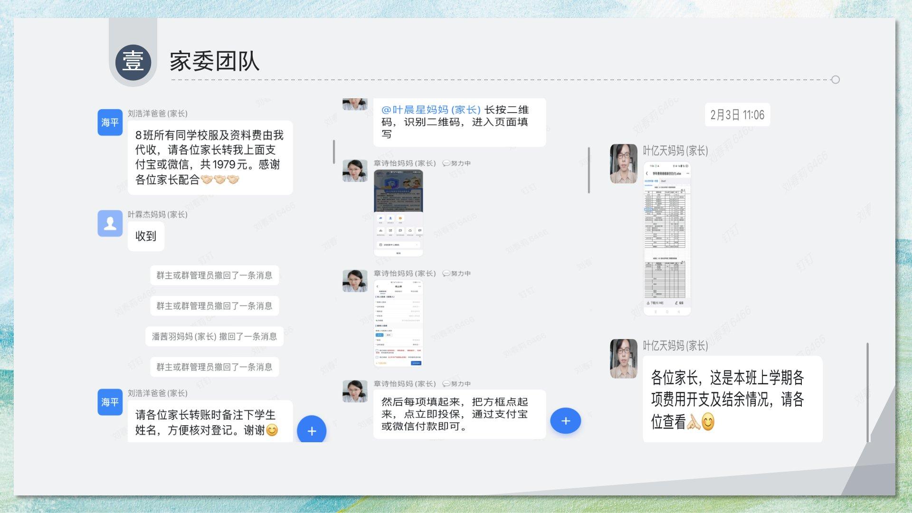This screenshot has width=912, height=513.
Task: Click the blue plus button in middle chat
Action: 565,421
